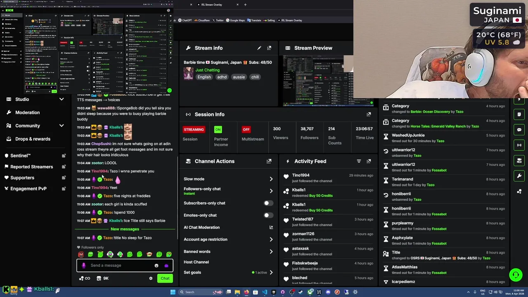Click Tino1994 in Activity Feed
The width and height of the screenshot is (528, 297).
click(301, 175)
